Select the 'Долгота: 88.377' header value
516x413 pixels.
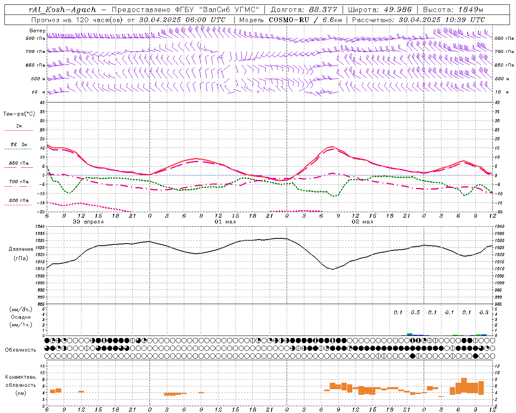(x=303, y=10)
